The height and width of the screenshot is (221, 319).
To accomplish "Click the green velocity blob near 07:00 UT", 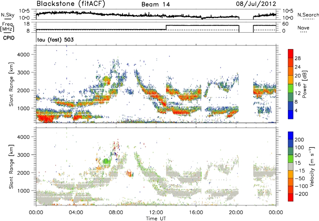I will click(106, 162).
